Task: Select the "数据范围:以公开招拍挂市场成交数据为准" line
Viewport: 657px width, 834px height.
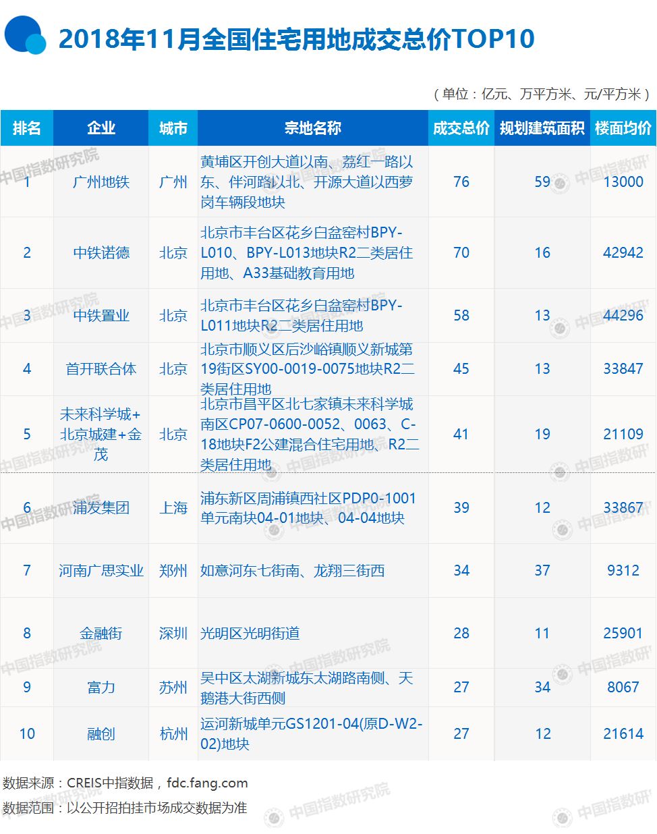Action: (125, 808)
